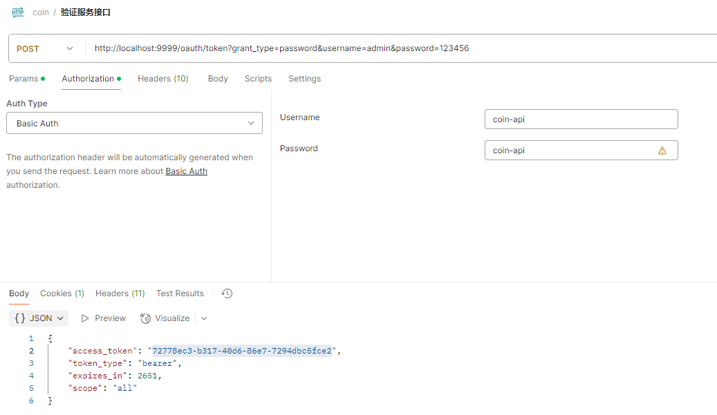This screenshot has width=717, height=415.
Task: Click the coin collection breadcrumb
Action: [x=41, y=12]
